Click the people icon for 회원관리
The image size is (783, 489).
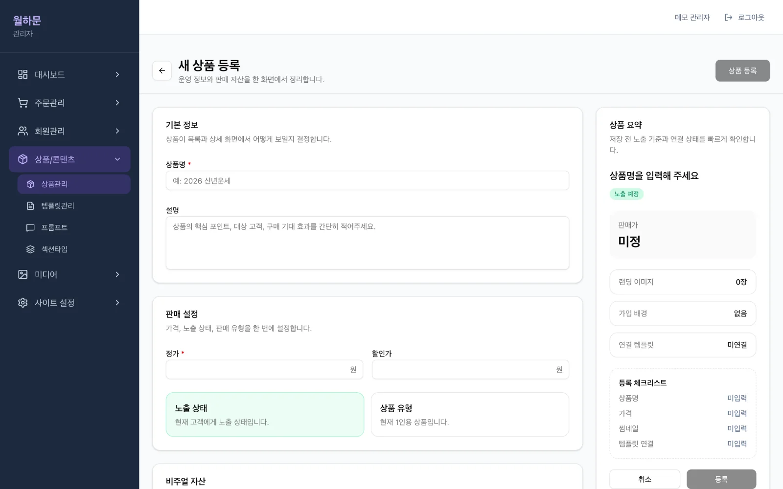point(23,131)
